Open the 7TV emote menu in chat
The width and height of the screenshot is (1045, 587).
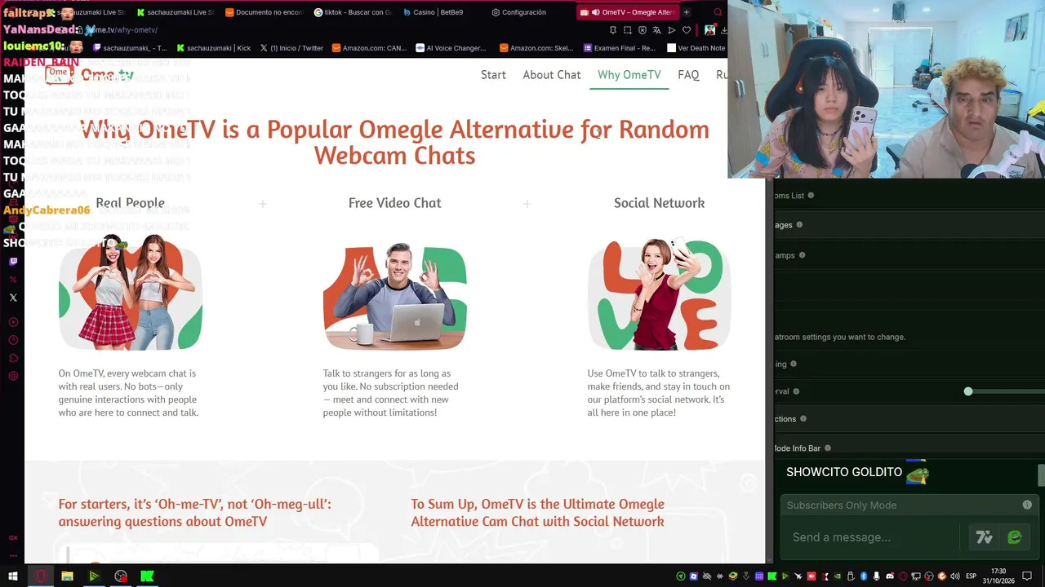(x=984, y=537)
